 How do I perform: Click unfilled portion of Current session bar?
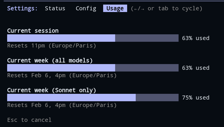pos(147,38)
